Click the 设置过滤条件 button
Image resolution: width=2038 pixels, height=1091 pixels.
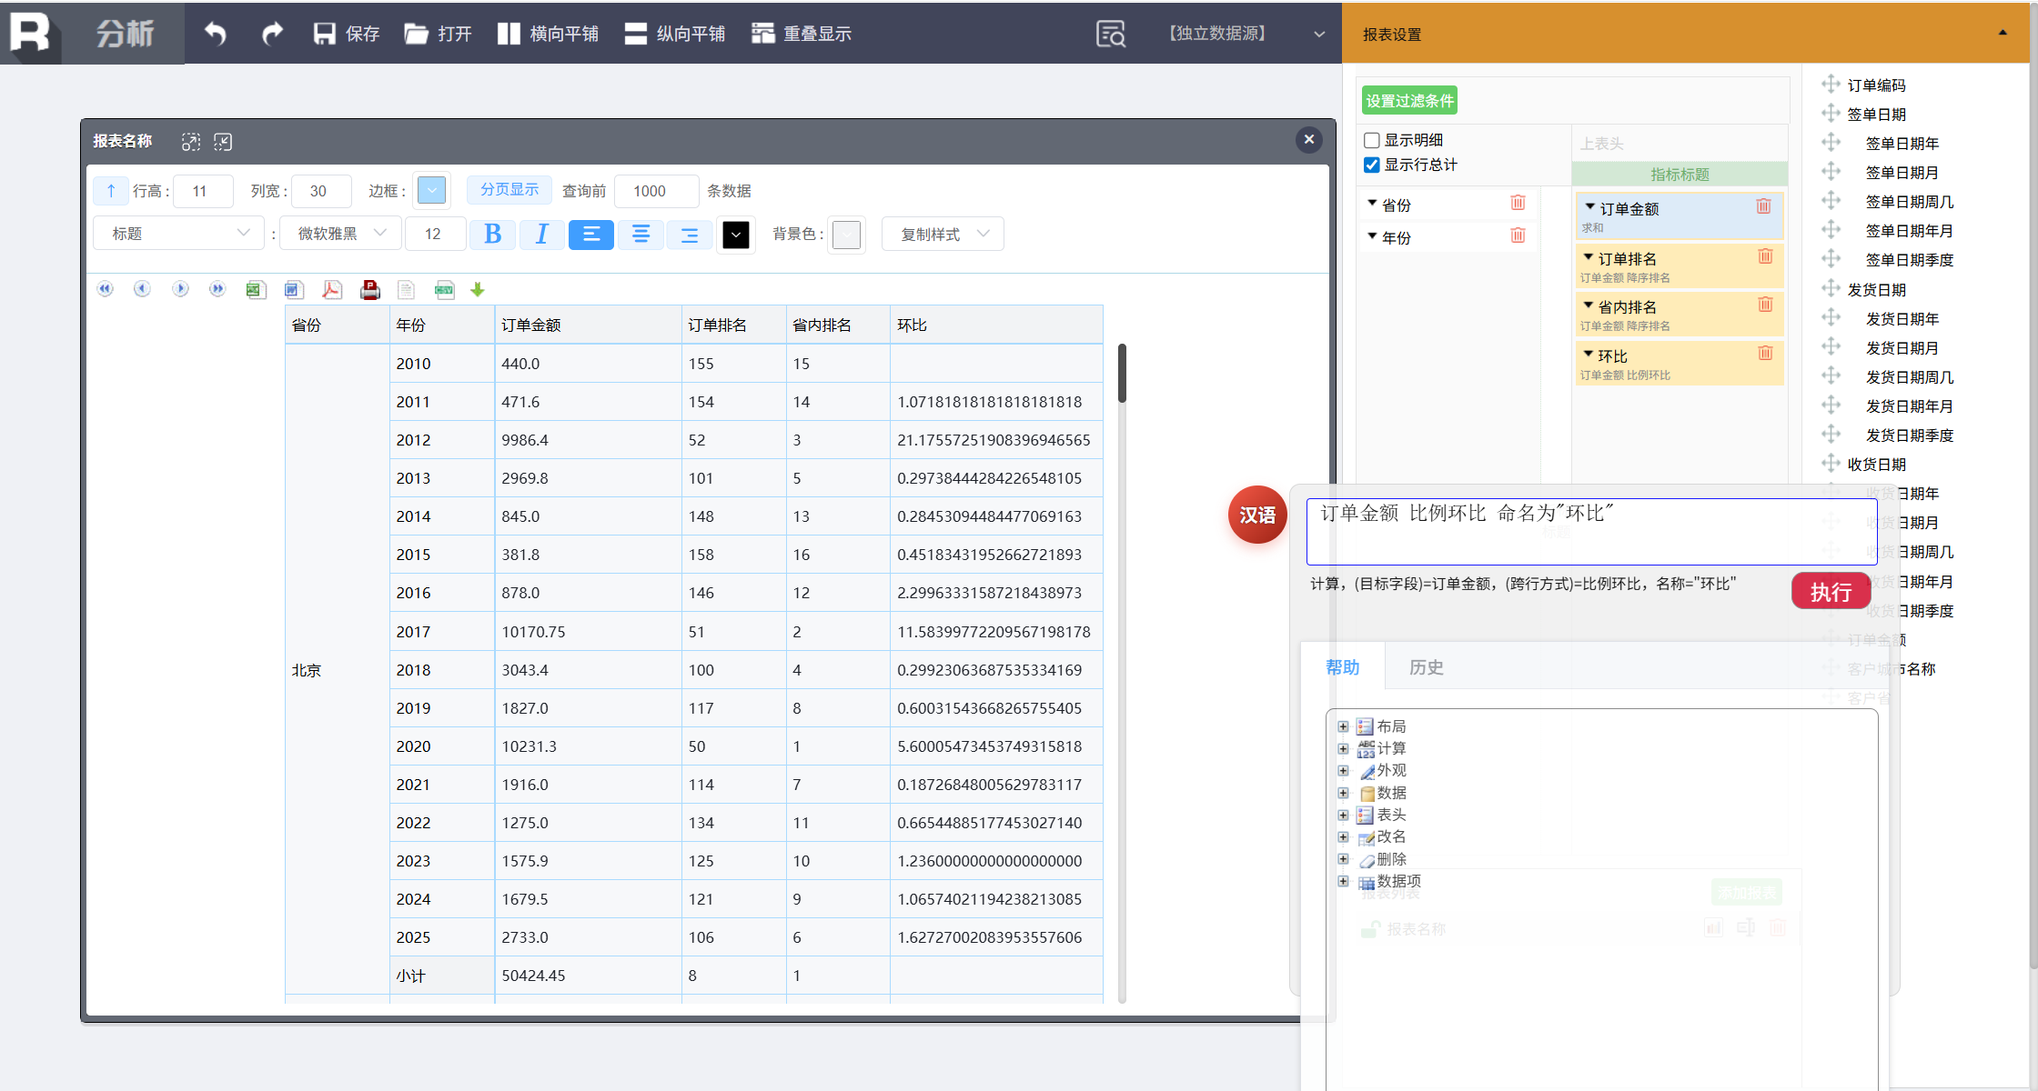tap(1409, 101)
